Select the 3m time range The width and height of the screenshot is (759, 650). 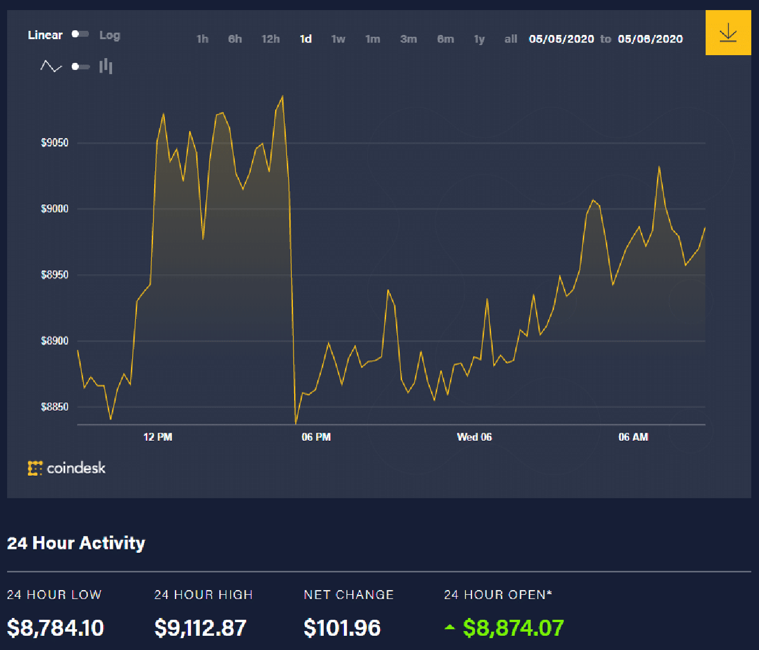point(408,39)
